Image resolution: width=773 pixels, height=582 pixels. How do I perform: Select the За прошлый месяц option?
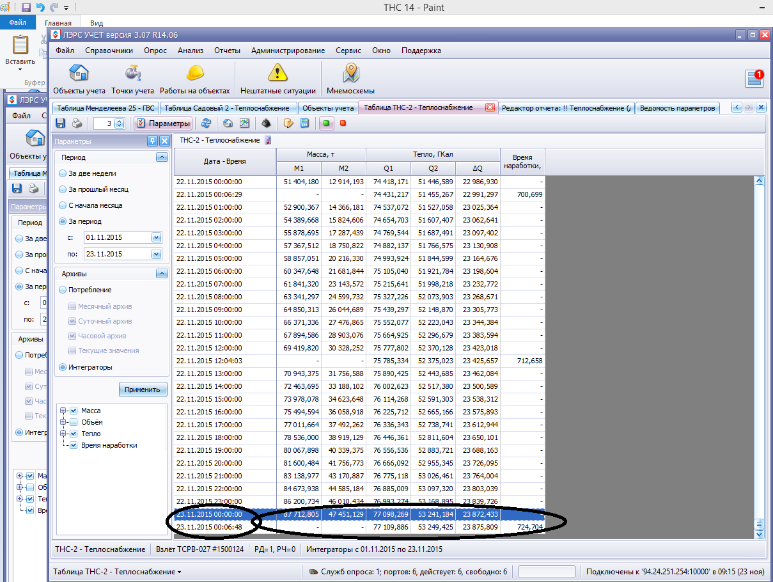tap(62, 189)
